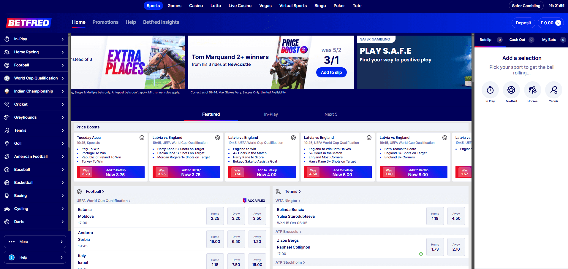This screenshot has width=568, height=269.
Task: Select the Football icon in betslip panel
Action: point(511,90)
